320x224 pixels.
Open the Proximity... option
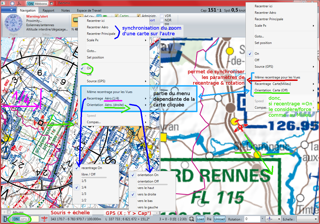(34, 21)
